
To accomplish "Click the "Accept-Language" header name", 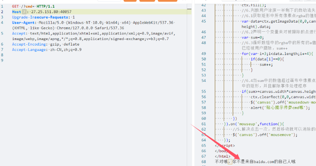I will [29, 50].
